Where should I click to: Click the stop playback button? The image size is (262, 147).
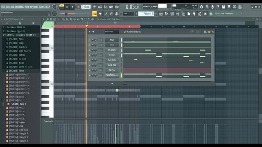pyautogui.click(x=72, y=7)
